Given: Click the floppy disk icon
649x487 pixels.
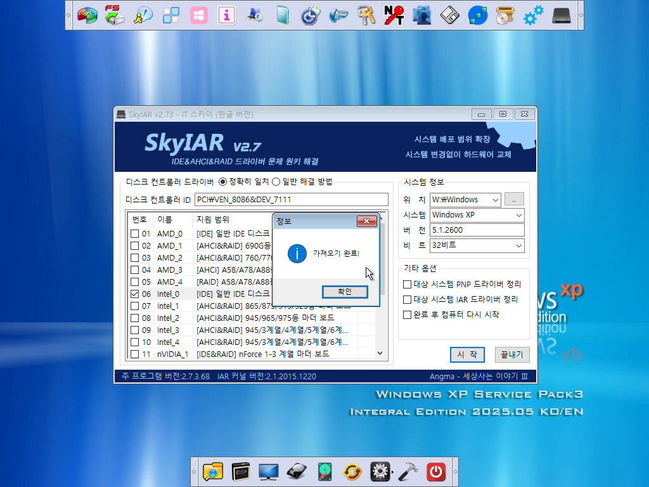Looking at the screenshot, I should point(449,15).
